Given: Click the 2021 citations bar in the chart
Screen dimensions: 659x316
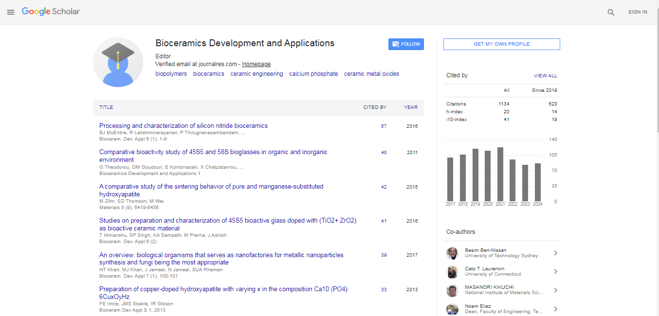Looking at the screenshot, I should pyautogui.click(x=500, y=174).
